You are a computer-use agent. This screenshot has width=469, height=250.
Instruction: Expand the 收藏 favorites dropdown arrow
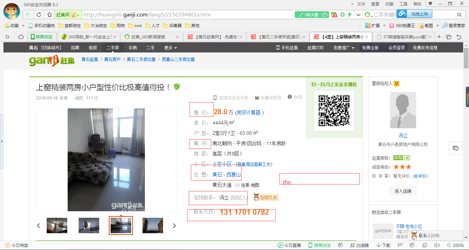pyautogui.click(x=23, y=26)
